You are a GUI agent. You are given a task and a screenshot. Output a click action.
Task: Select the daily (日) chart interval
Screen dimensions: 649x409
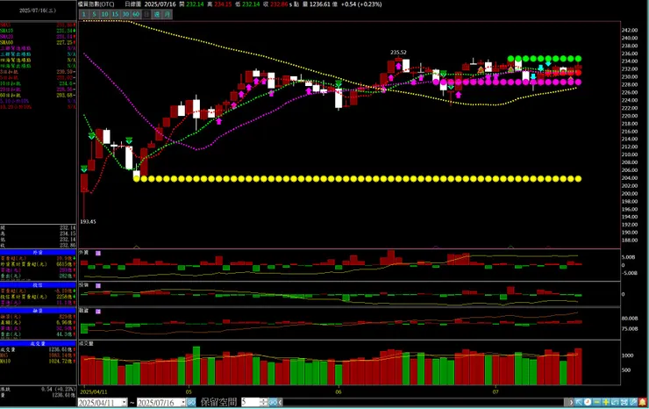146,14
